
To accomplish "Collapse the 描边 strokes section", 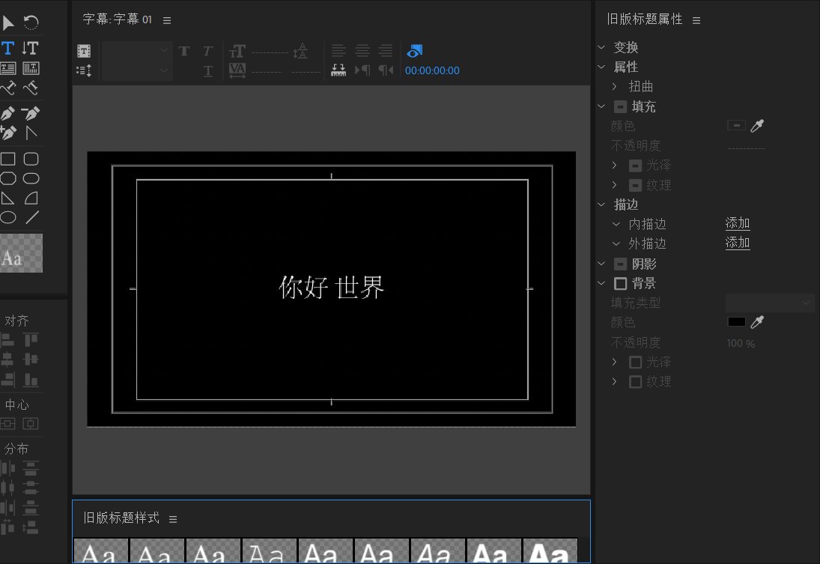I will click(x=601, y=204).
